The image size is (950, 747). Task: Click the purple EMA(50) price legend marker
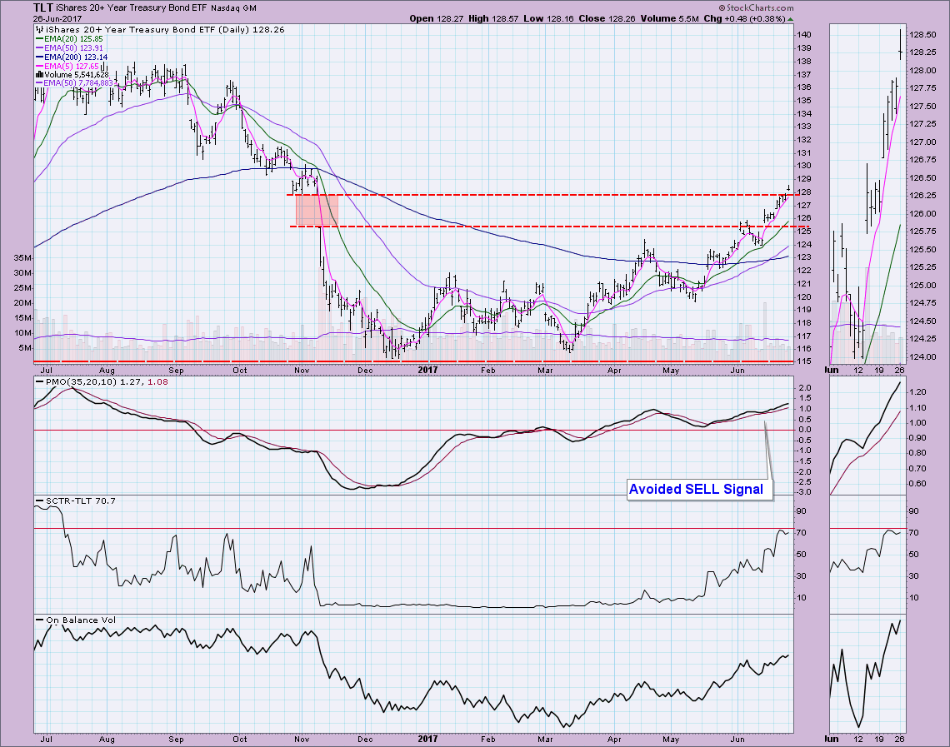click(40, 47)
